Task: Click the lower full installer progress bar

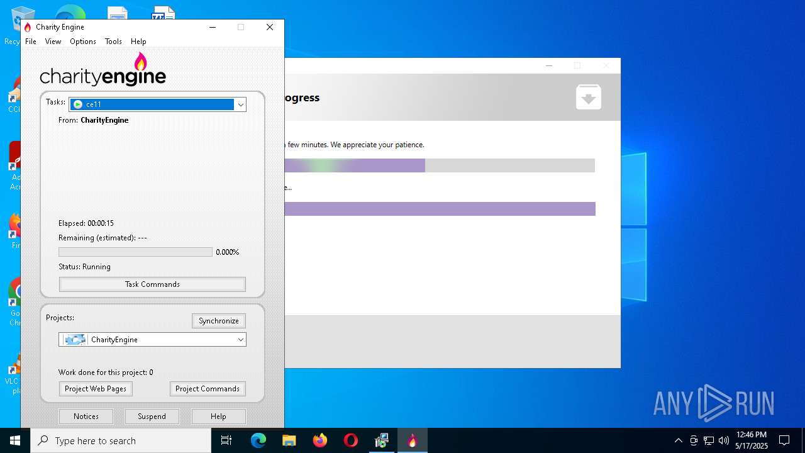Action: [440, 209]
